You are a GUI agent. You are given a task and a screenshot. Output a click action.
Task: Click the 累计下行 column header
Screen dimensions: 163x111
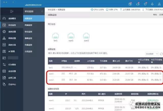pyautogui.click(x=129, y=61)
